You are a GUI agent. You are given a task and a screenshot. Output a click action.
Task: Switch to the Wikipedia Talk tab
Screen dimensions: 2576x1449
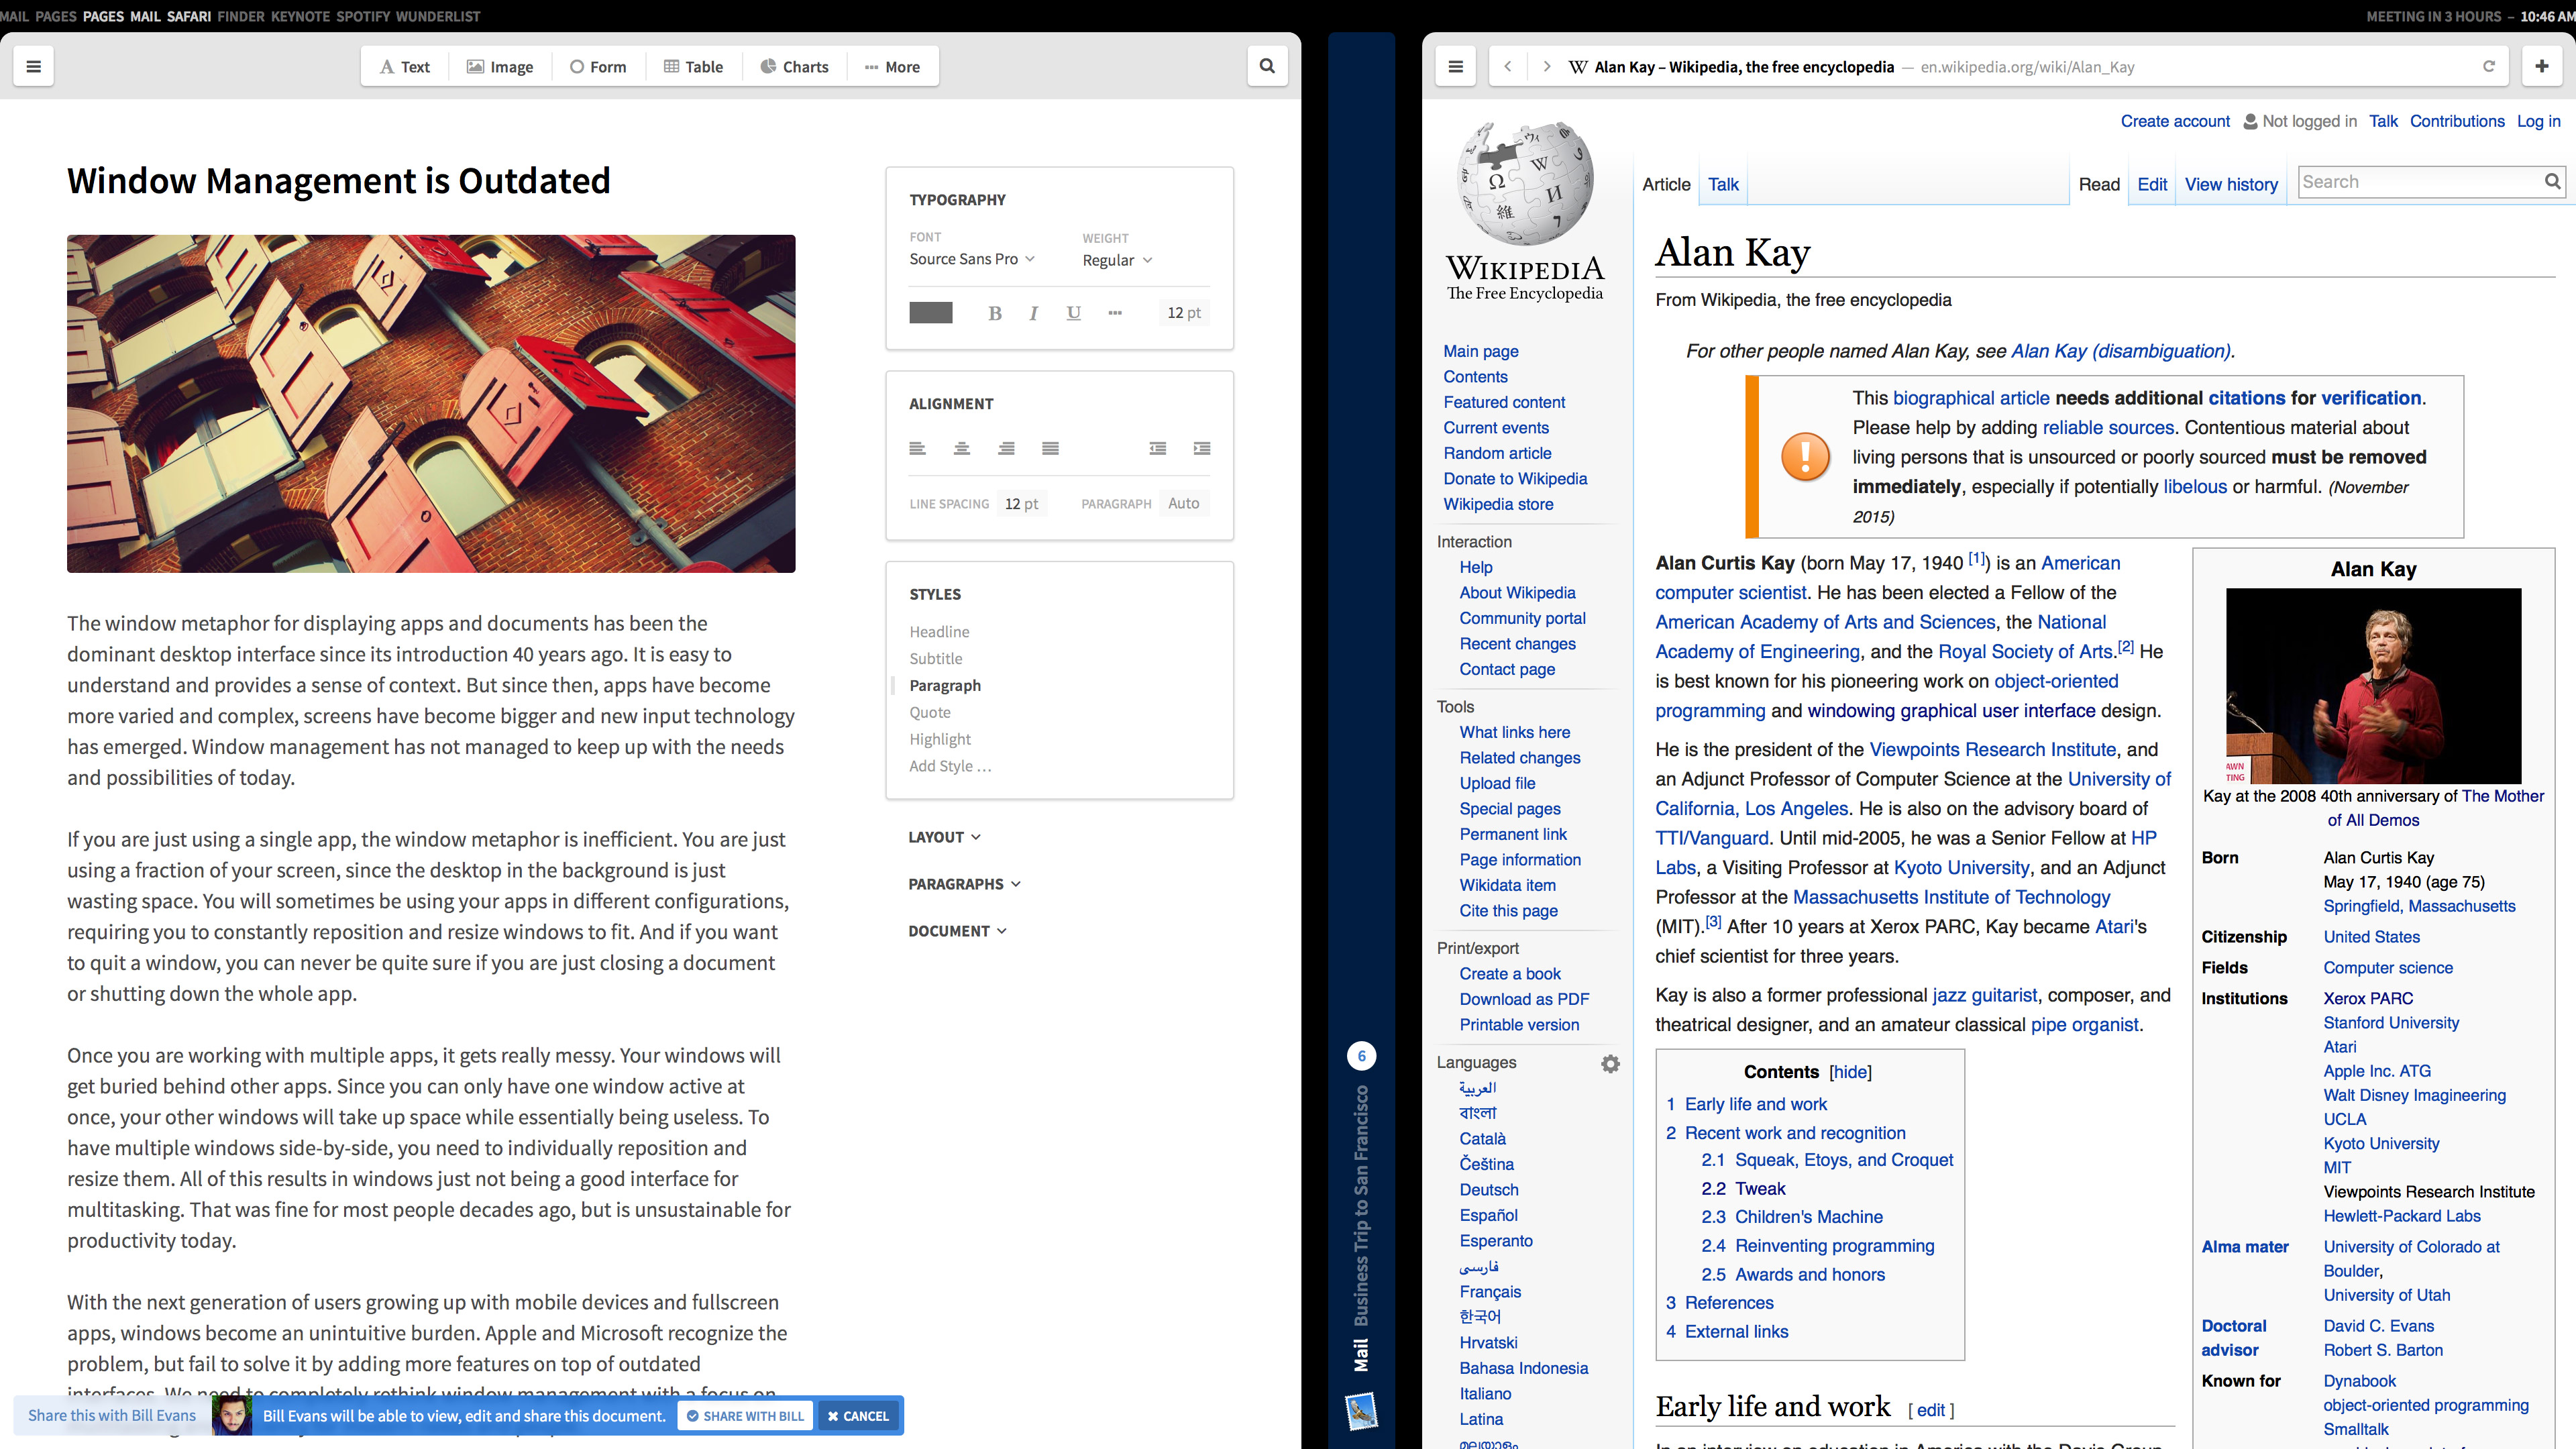coord(1722,184)
